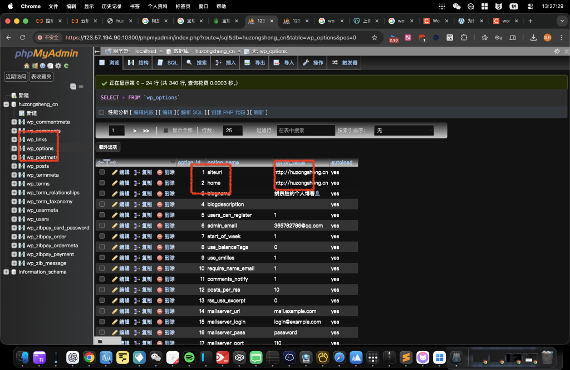Open the 导出 export tab
Image resolution: width=570 pixels, height=370 pixels.
255,63
